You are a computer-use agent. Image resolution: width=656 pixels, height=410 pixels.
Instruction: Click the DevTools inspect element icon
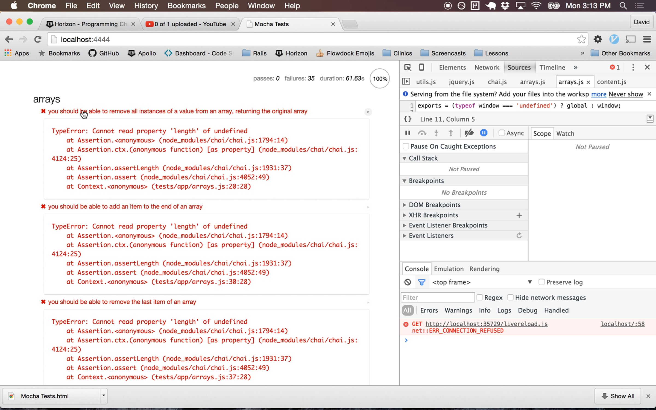point(408,68)
